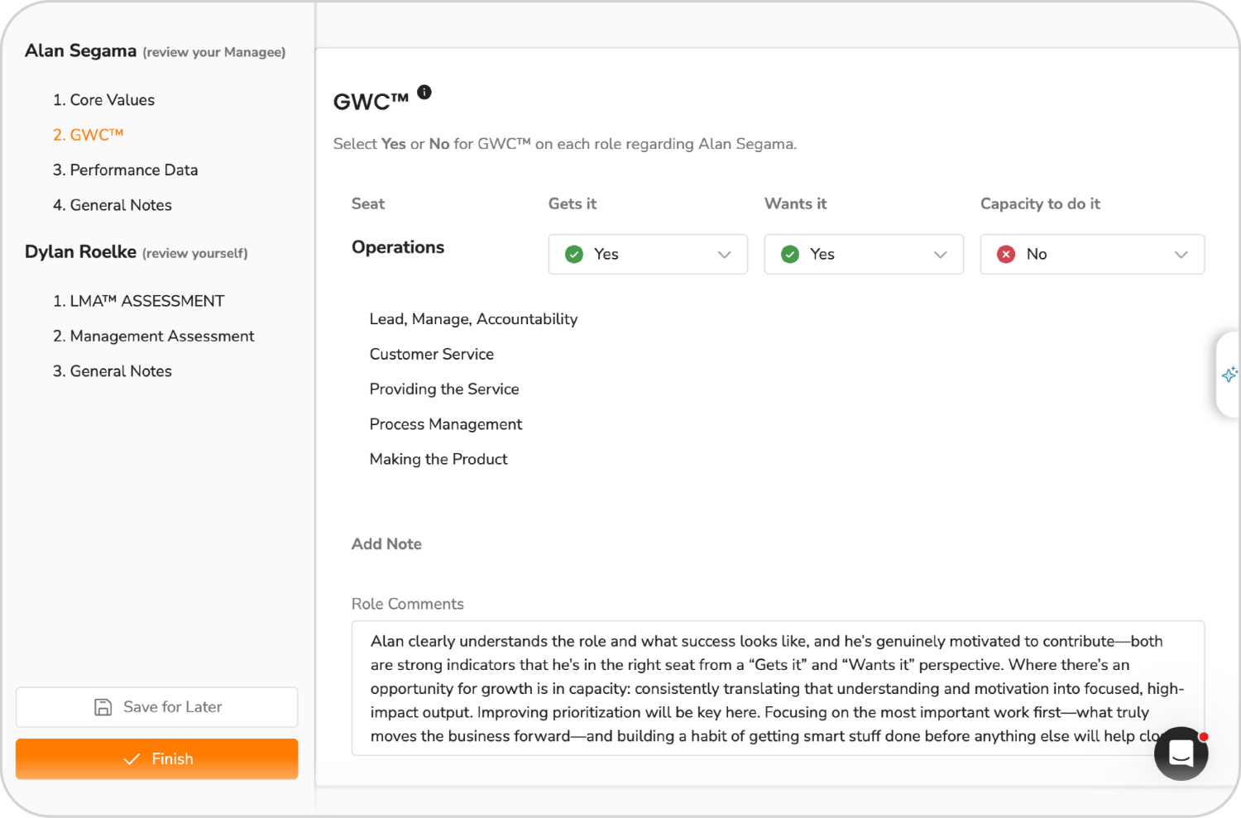Viewport: 1241px width, 818px height.
Task: Click the green check icon in Wants it
Action: coord(790,254)
